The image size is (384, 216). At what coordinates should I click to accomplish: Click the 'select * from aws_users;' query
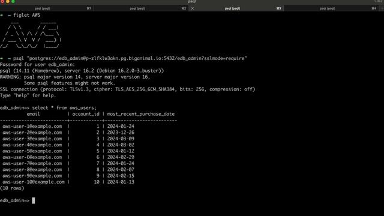click(64, 108)
